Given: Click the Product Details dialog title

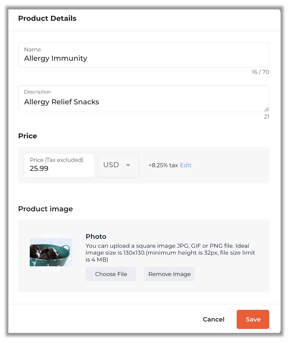Looking at the screenshot, I should coord(47,19).
